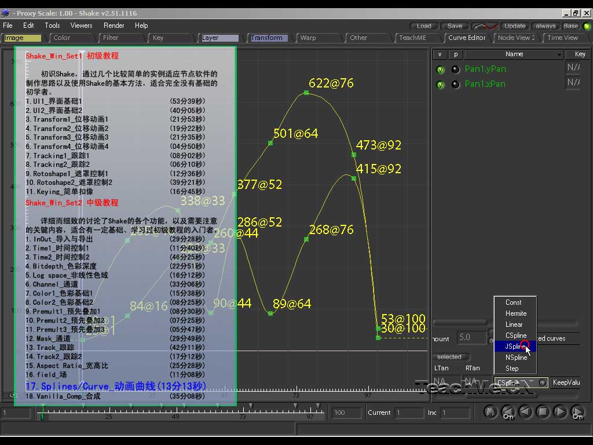The image size is (593, 445).
Task: Switch to the Layer tool tab
Action: 220,38
